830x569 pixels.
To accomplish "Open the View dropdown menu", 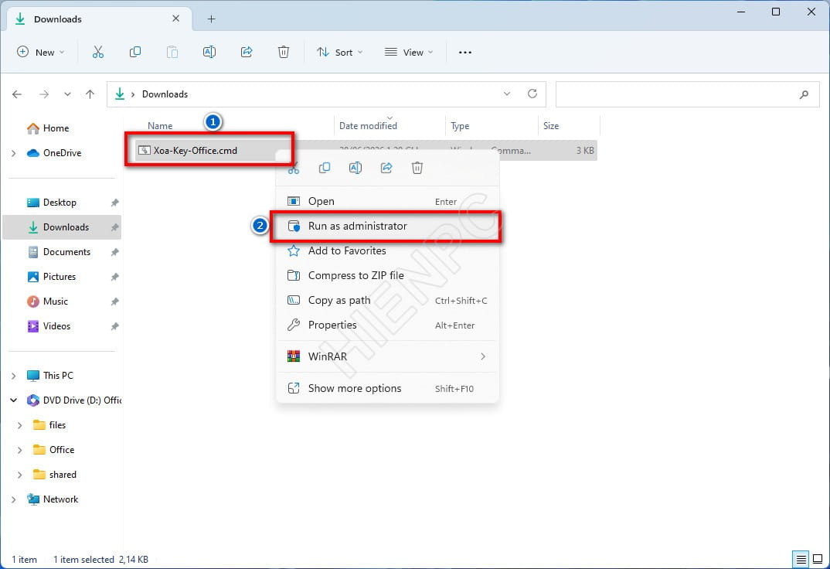I will tap(409, 52).
